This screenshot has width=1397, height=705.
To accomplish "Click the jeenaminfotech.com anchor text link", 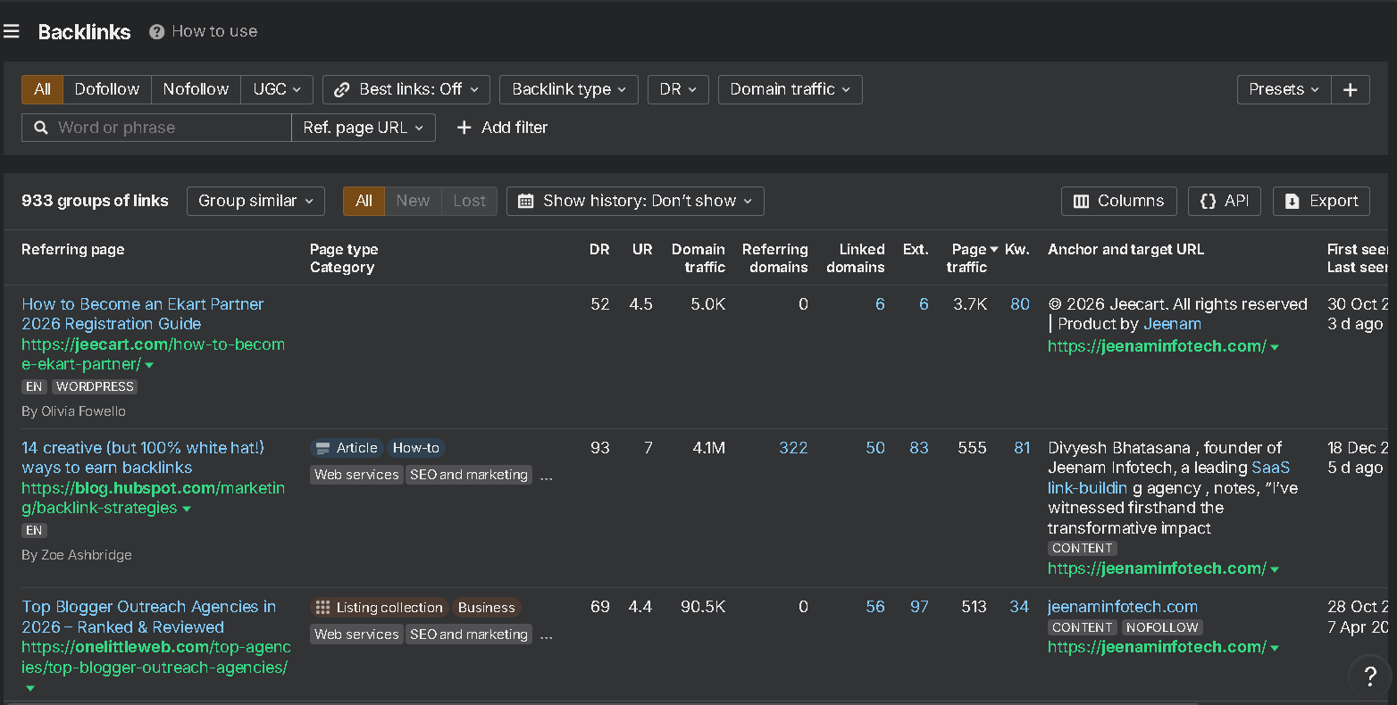I will tap(1123, 607).
